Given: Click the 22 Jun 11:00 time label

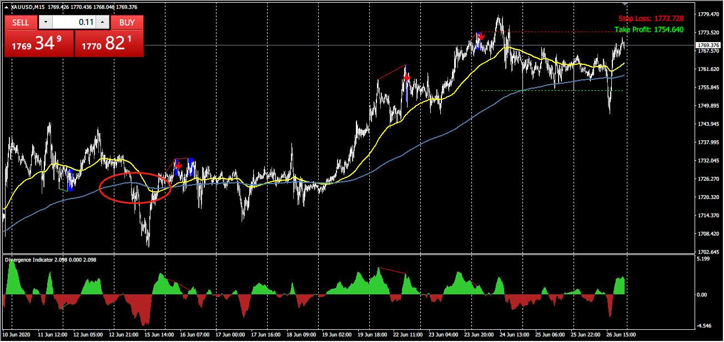Looking at the screenshot, I should [x=409, y=335].
